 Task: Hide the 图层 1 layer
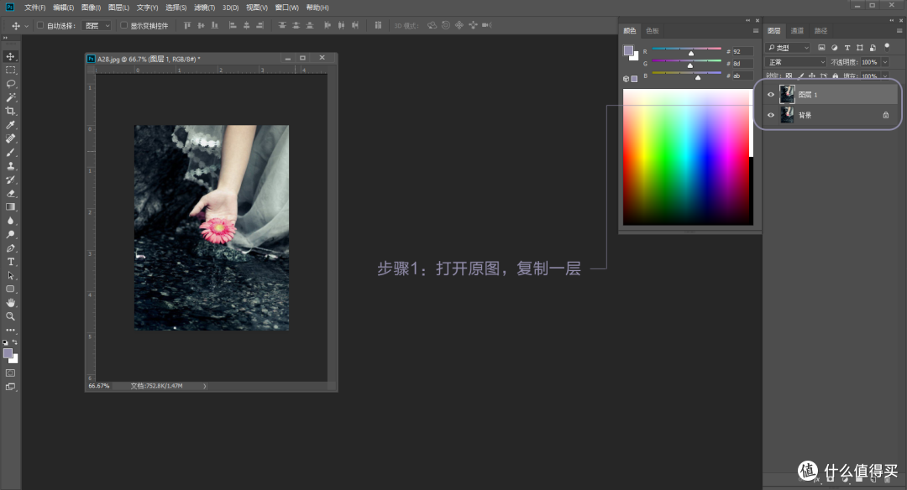click(770, 94)
